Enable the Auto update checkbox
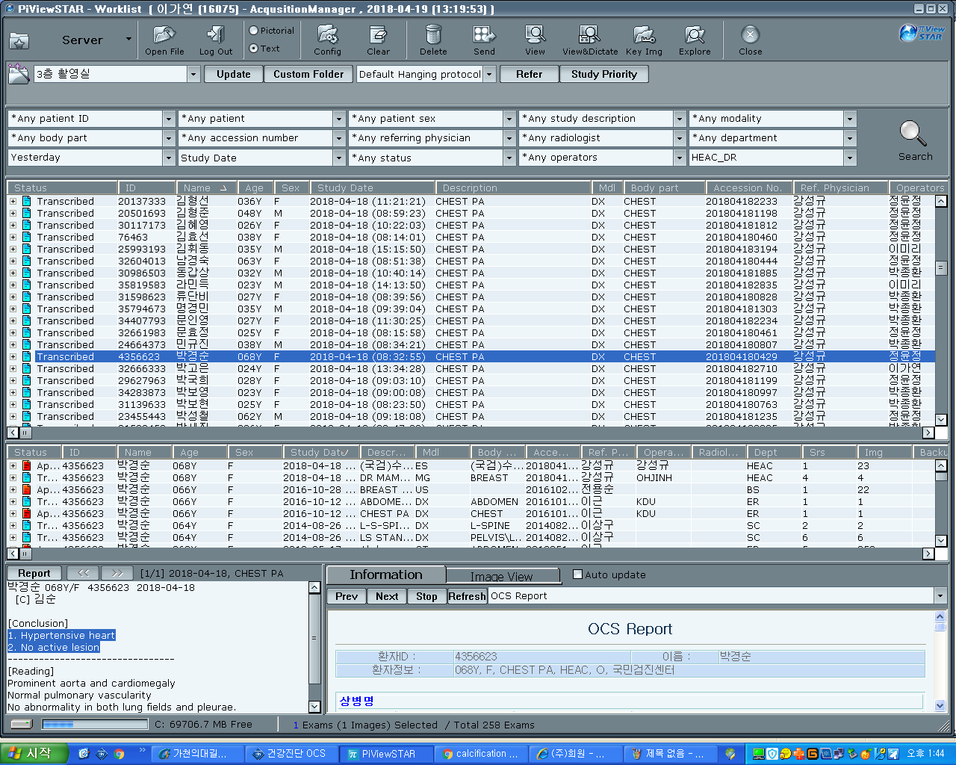The image size is (956, 765). [x=577, y=574]
